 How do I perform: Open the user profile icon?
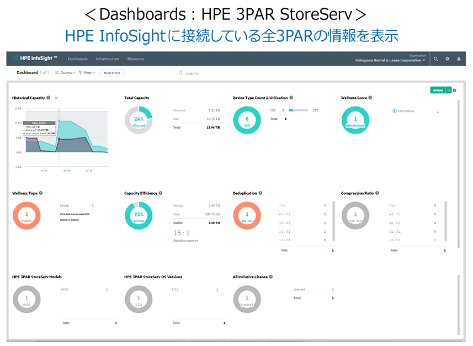[459, 59]
